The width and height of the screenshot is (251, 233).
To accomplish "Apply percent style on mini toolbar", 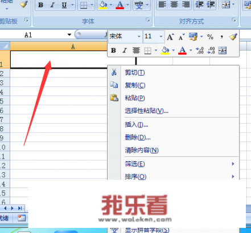I will click(210, 37).
